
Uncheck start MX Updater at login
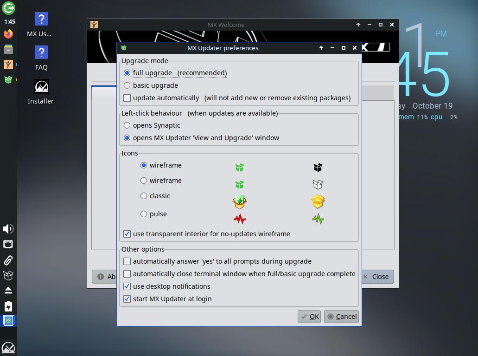[x=127, y=299]
